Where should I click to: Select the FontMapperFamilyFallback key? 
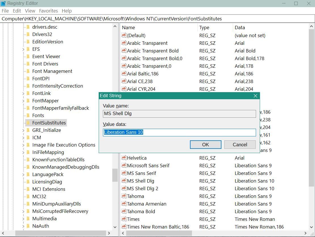pyautogui.click(x=60, y=108)
